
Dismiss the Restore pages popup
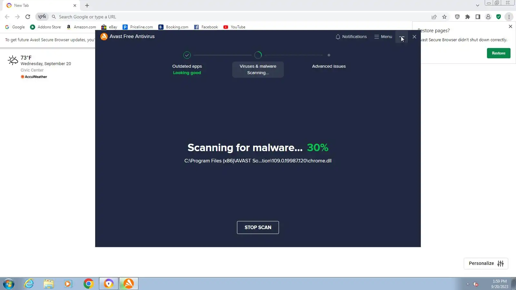pos(510,26)
